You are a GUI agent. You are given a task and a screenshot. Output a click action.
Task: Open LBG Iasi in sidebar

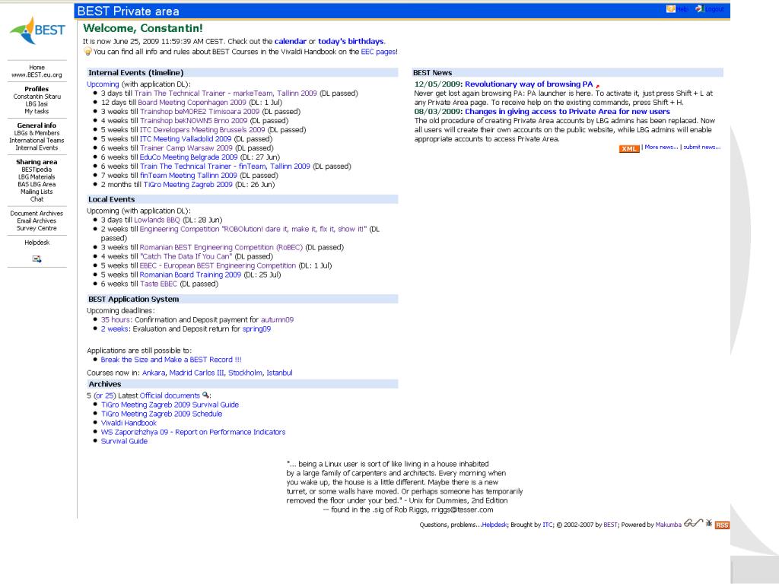tap(37, 104)
